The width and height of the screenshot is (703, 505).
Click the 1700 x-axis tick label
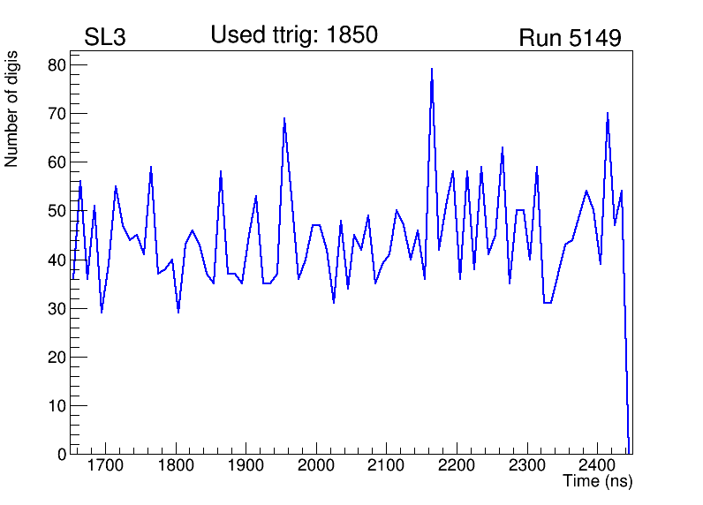tap(106, 465)
